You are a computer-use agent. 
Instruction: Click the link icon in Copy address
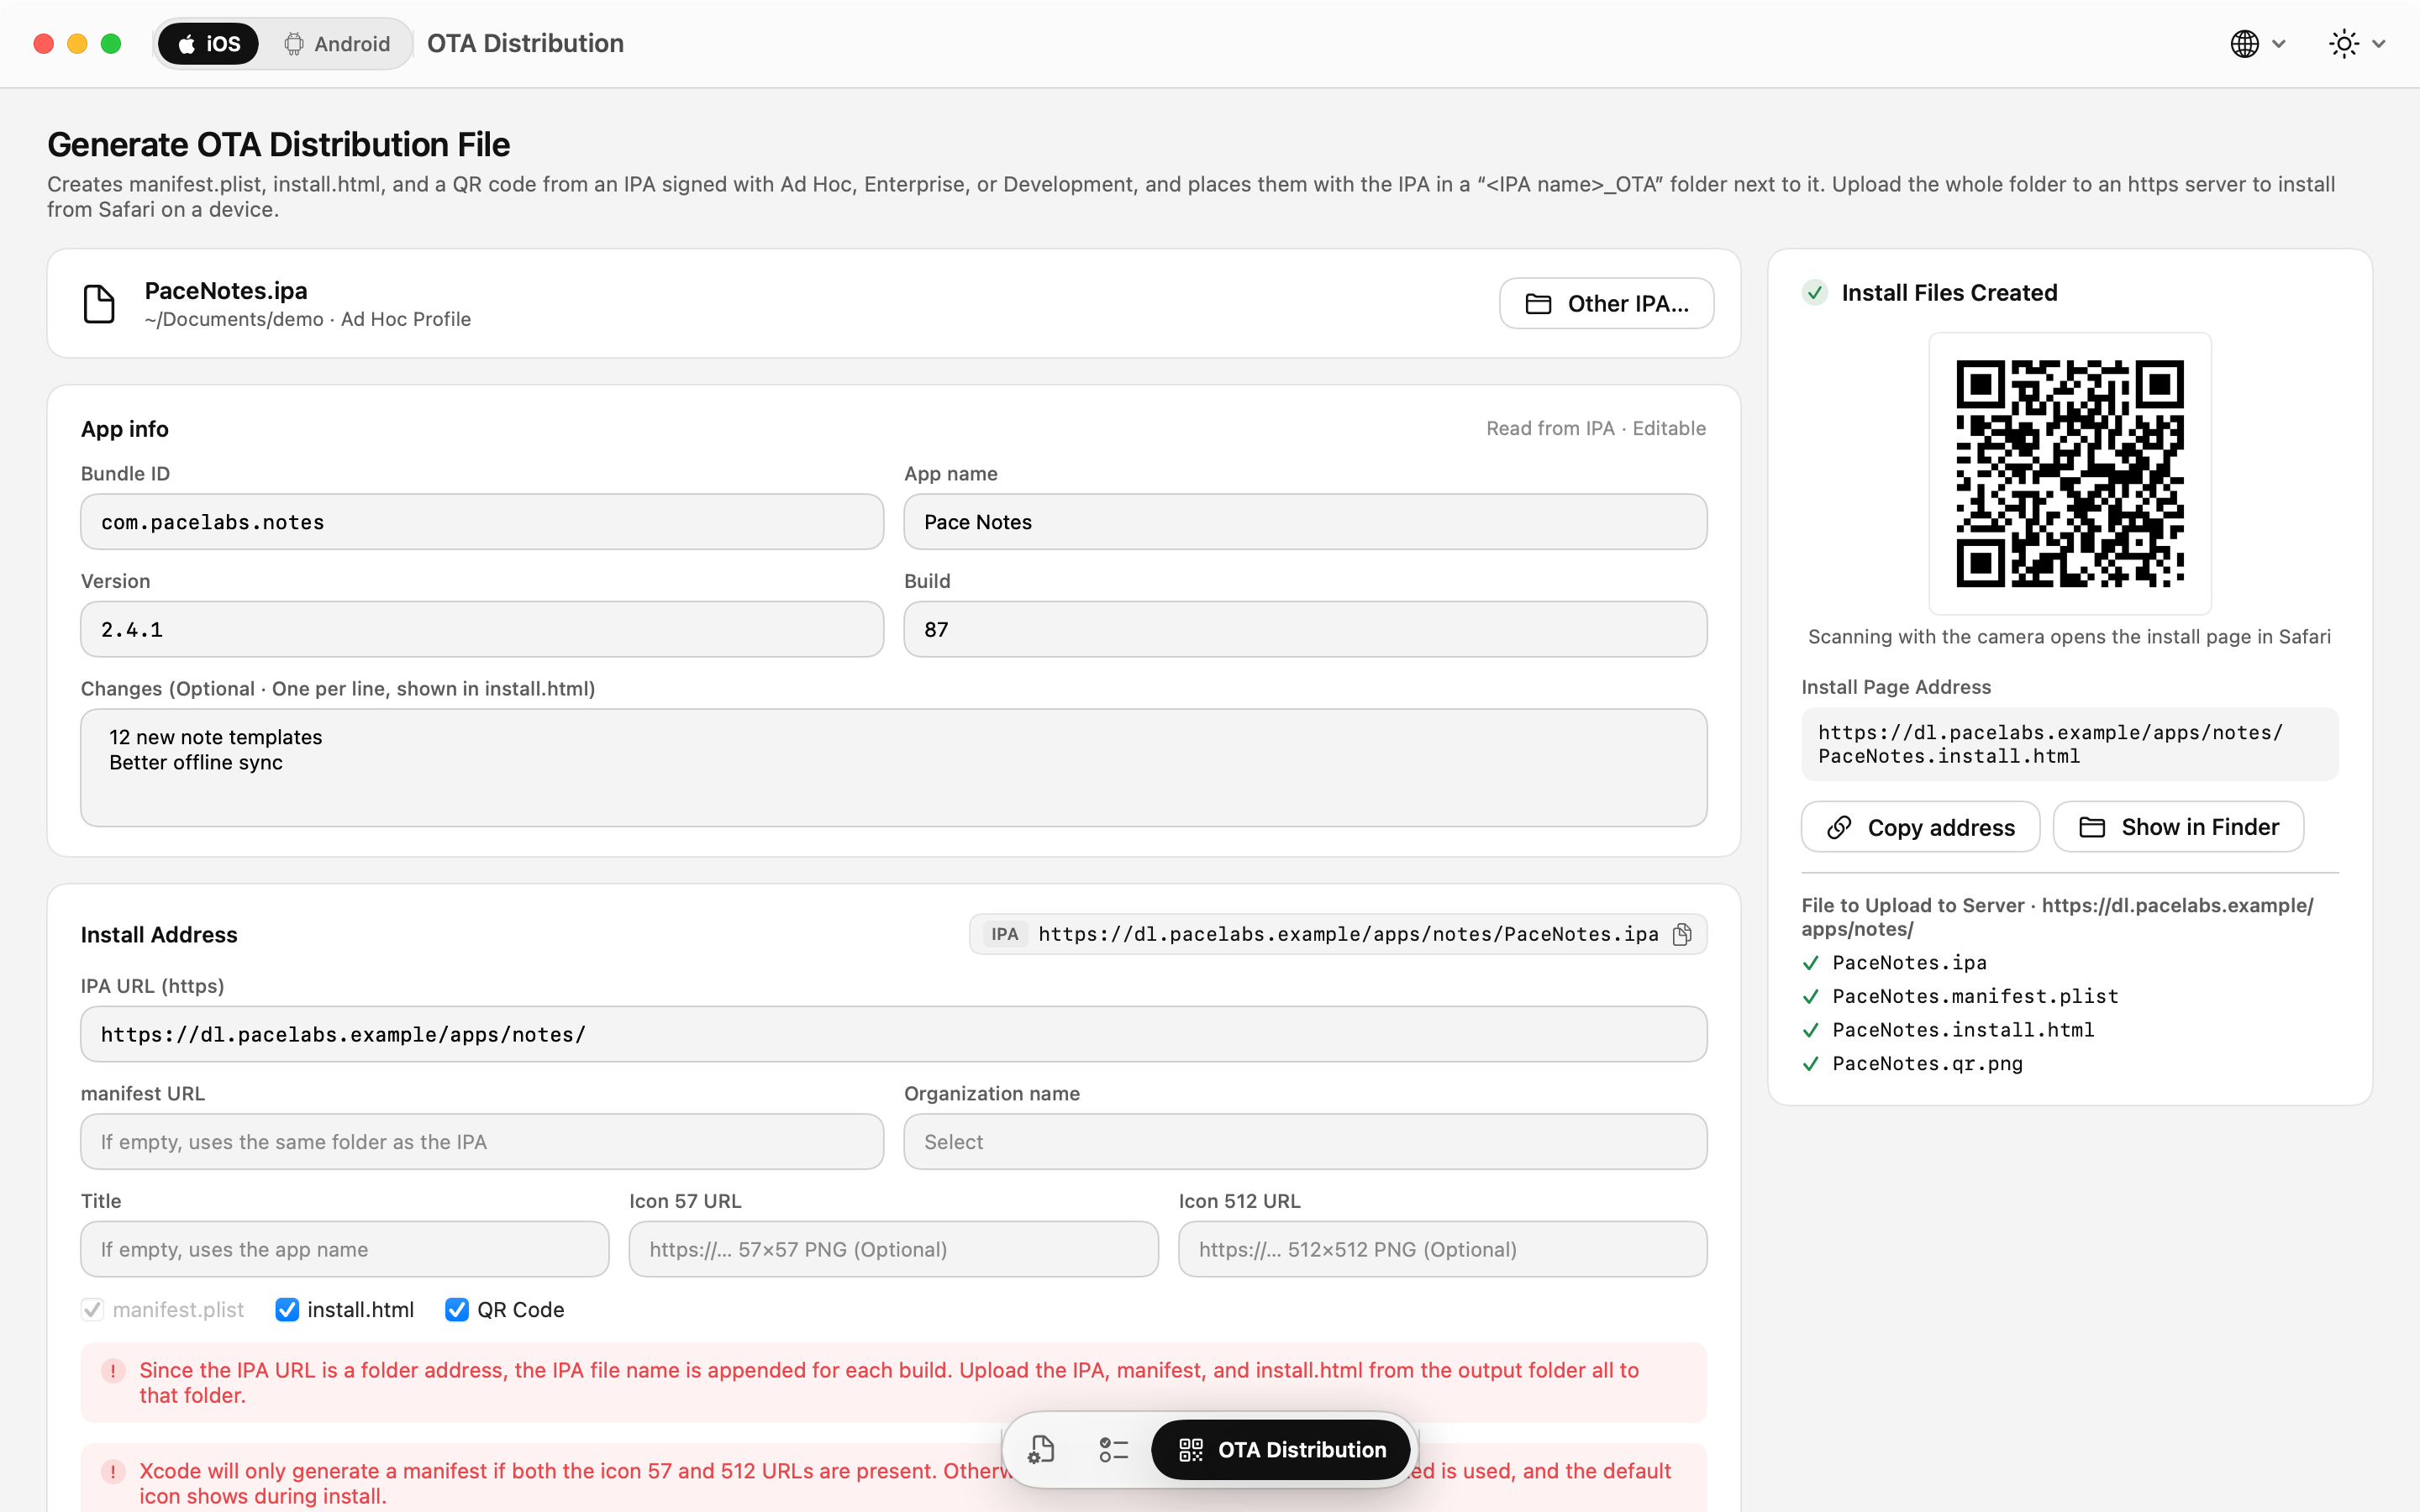coord(1839,827)
